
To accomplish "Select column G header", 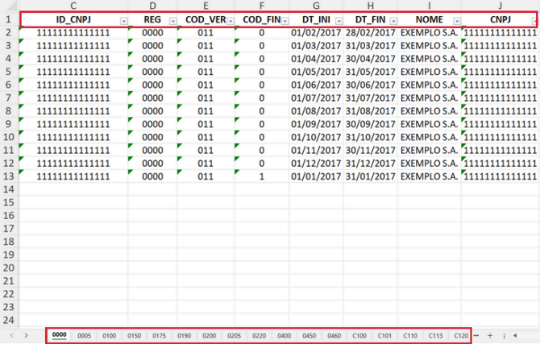I will [x=316, y=6].
